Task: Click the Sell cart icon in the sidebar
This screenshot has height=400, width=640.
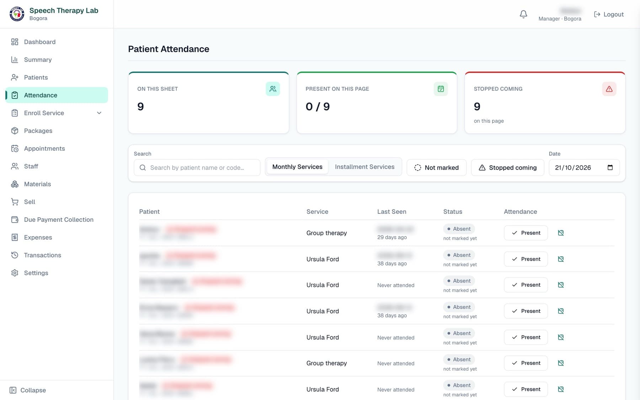Action: pos(15,202)
